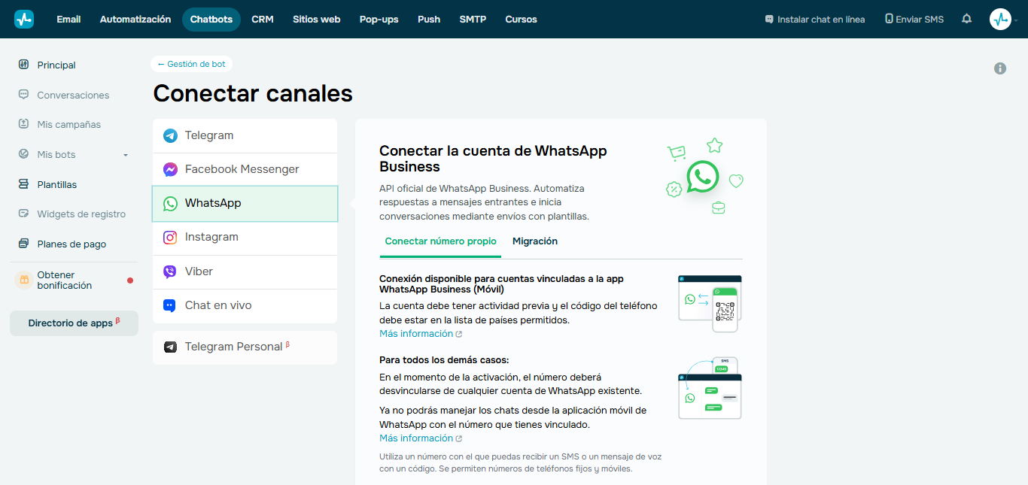This screenshot has width=1028, height=485.
Task: Open the CRM menu item
Action: 262,19
